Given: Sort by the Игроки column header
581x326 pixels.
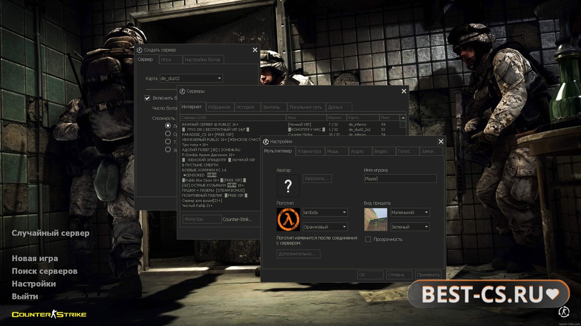Looking at the screenshot, I should click(x=336, y=118).
